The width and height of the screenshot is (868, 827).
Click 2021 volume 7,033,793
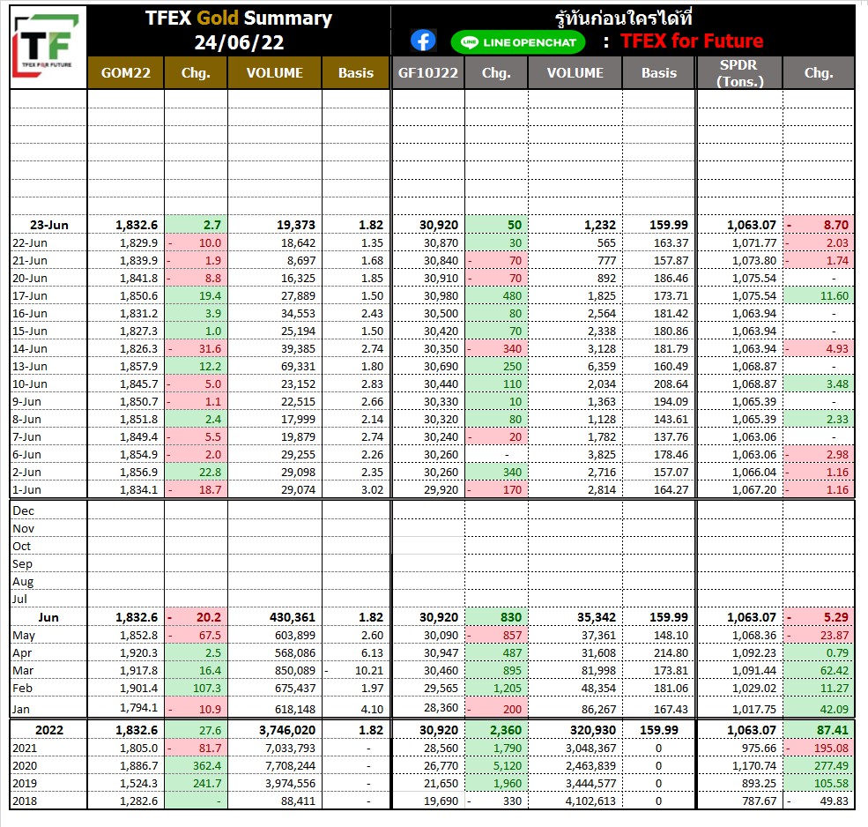coord(291,748)
